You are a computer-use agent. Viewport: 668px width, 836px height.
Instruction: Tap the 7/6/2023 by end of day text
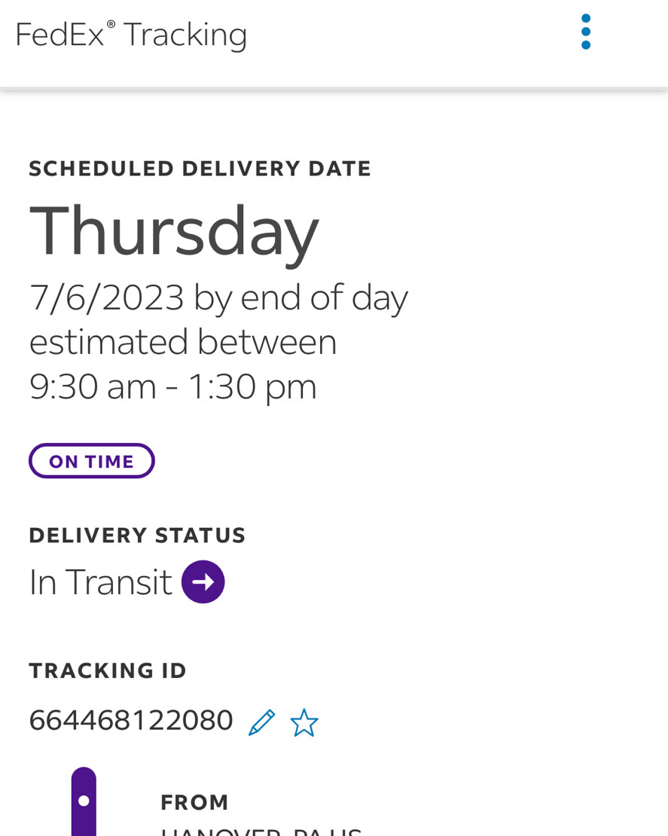click(218, 298)
